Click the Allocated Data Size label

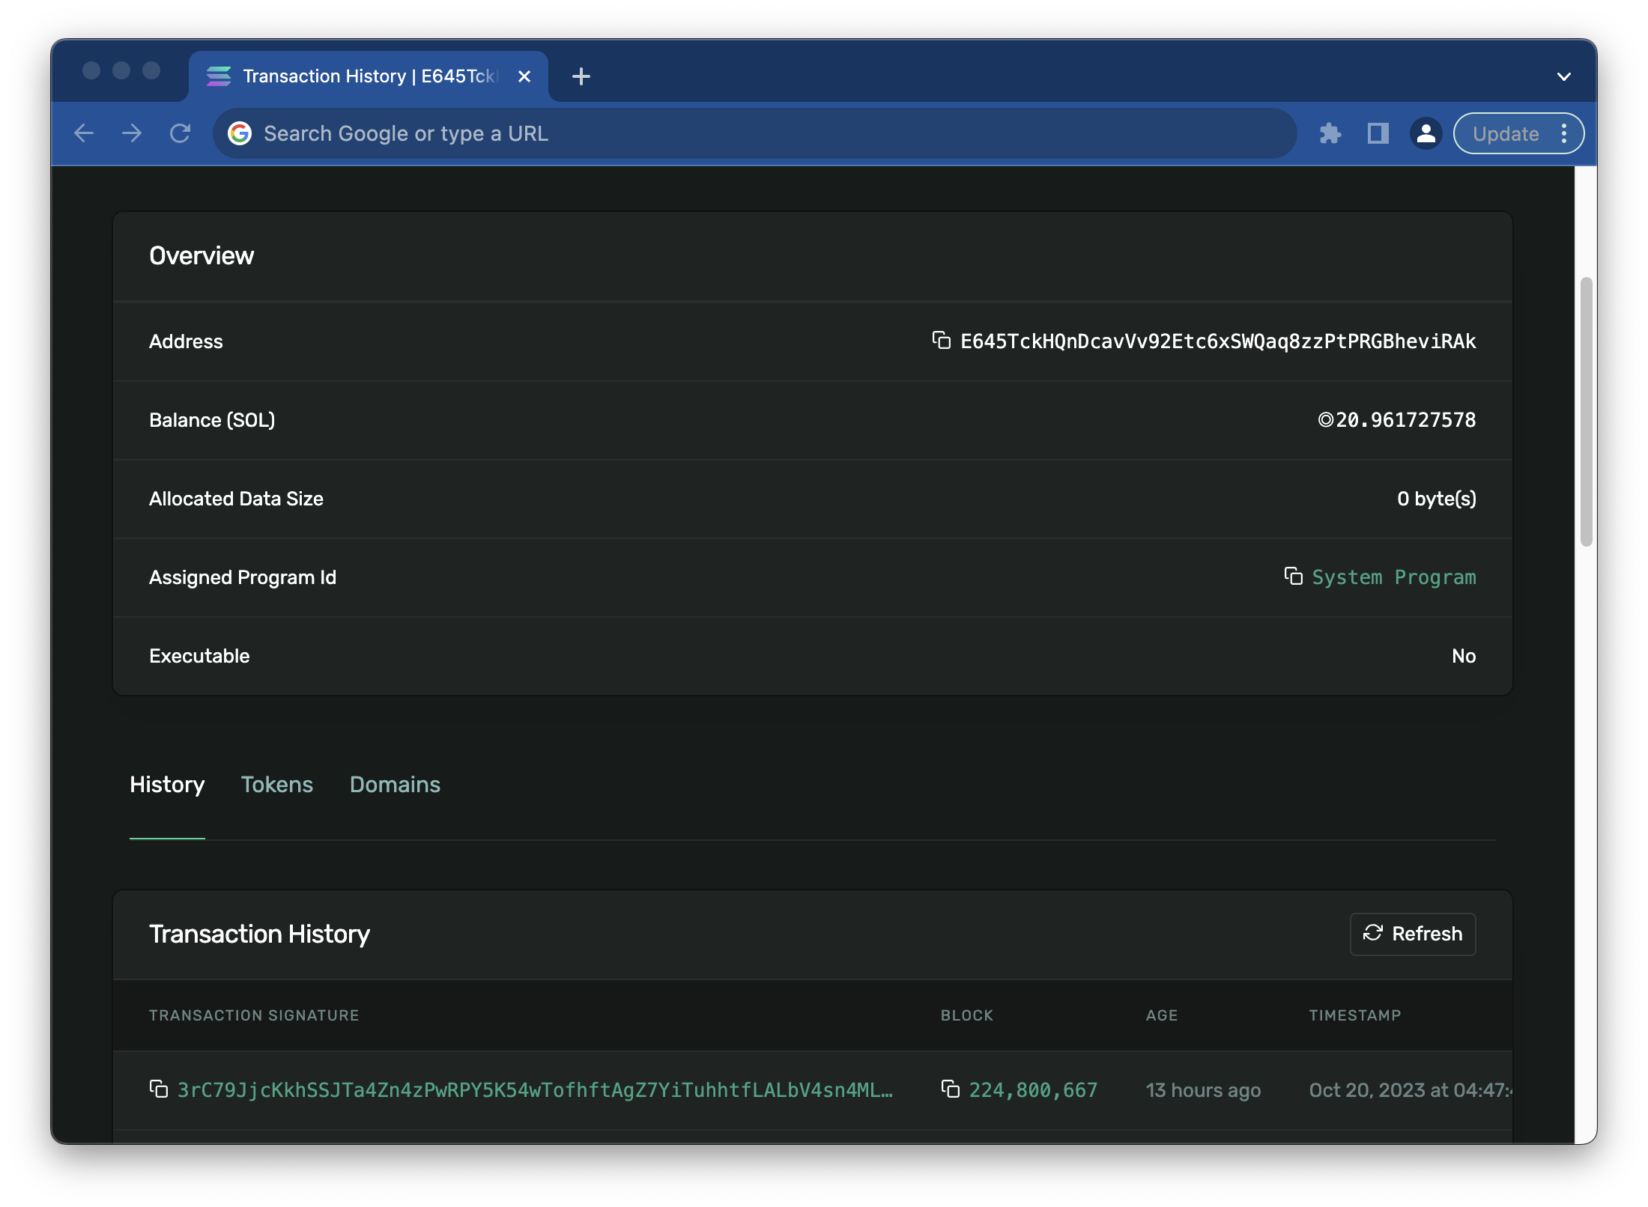coord(236,499)
